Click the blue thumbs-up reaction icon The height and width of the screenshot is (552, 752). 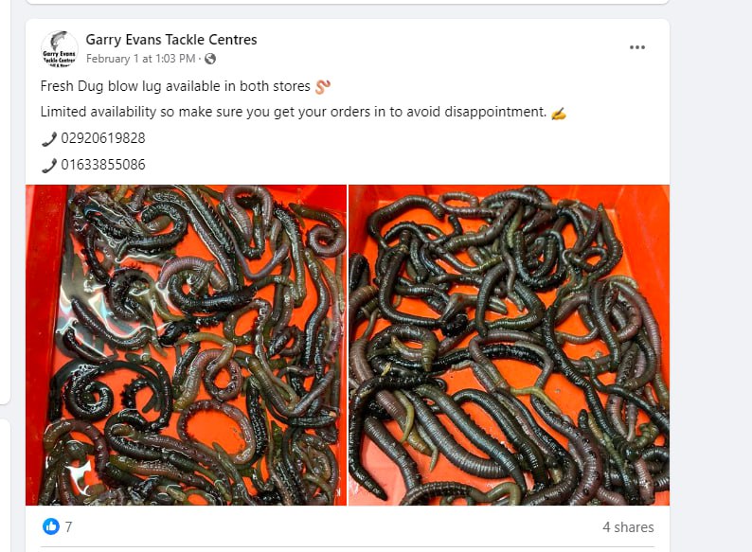tap(51, 526)
